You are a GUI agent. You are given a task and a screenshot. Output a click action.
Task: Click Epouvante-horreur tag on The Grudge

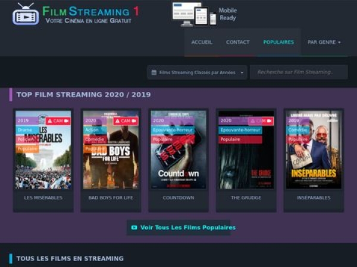click(x=240, y=130)
